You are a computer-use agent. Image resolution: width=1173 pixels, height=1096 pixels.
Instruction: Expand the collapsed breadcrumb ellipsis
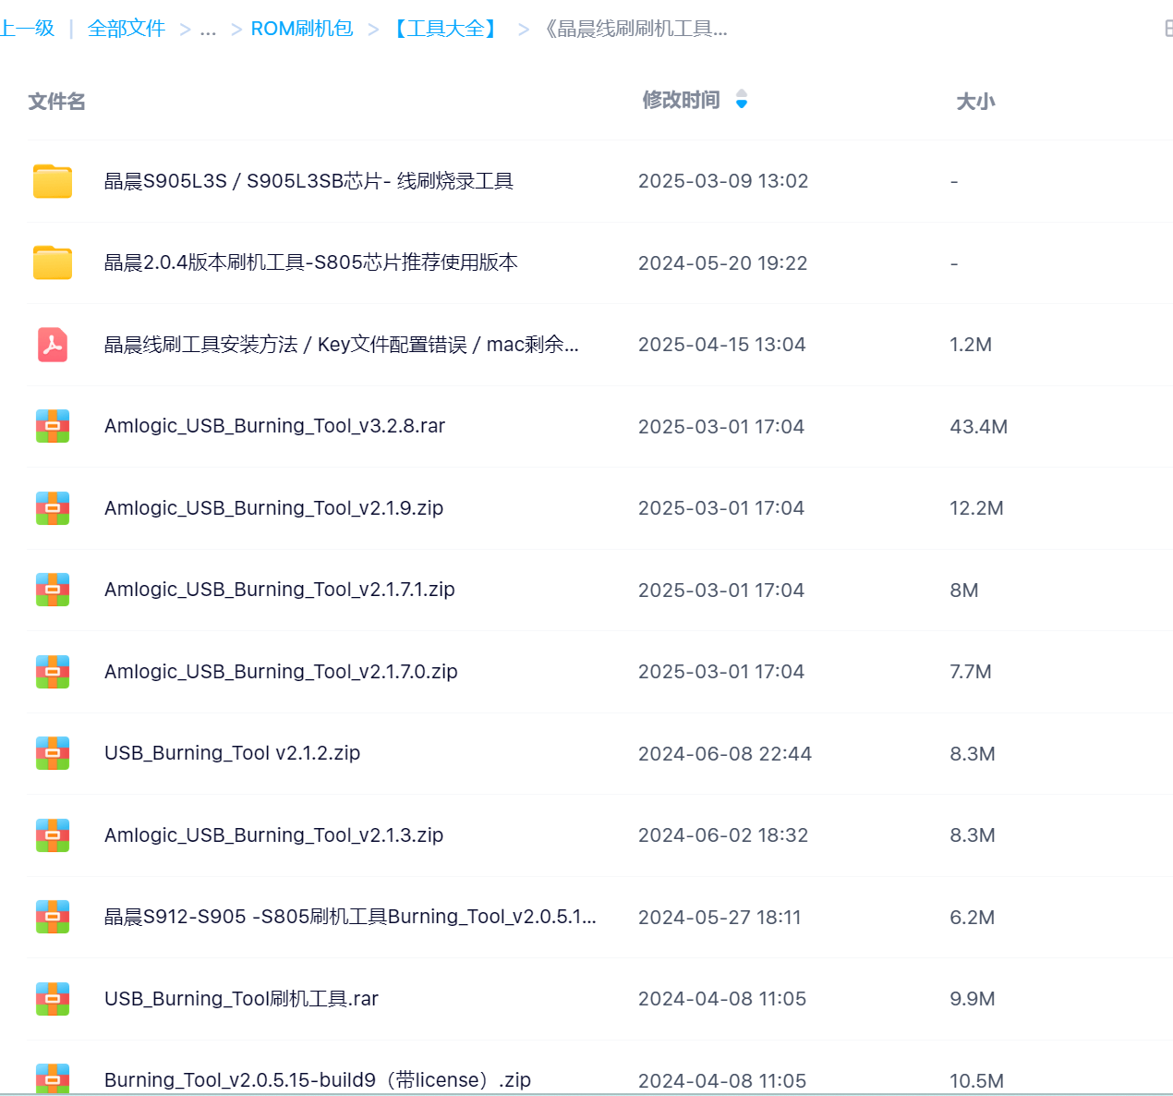point(208,30)
